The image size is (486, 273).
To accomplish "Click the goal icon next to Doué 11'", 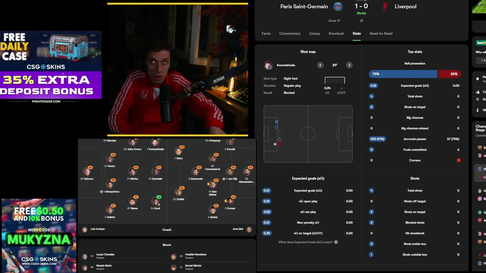I will (361, 21).
